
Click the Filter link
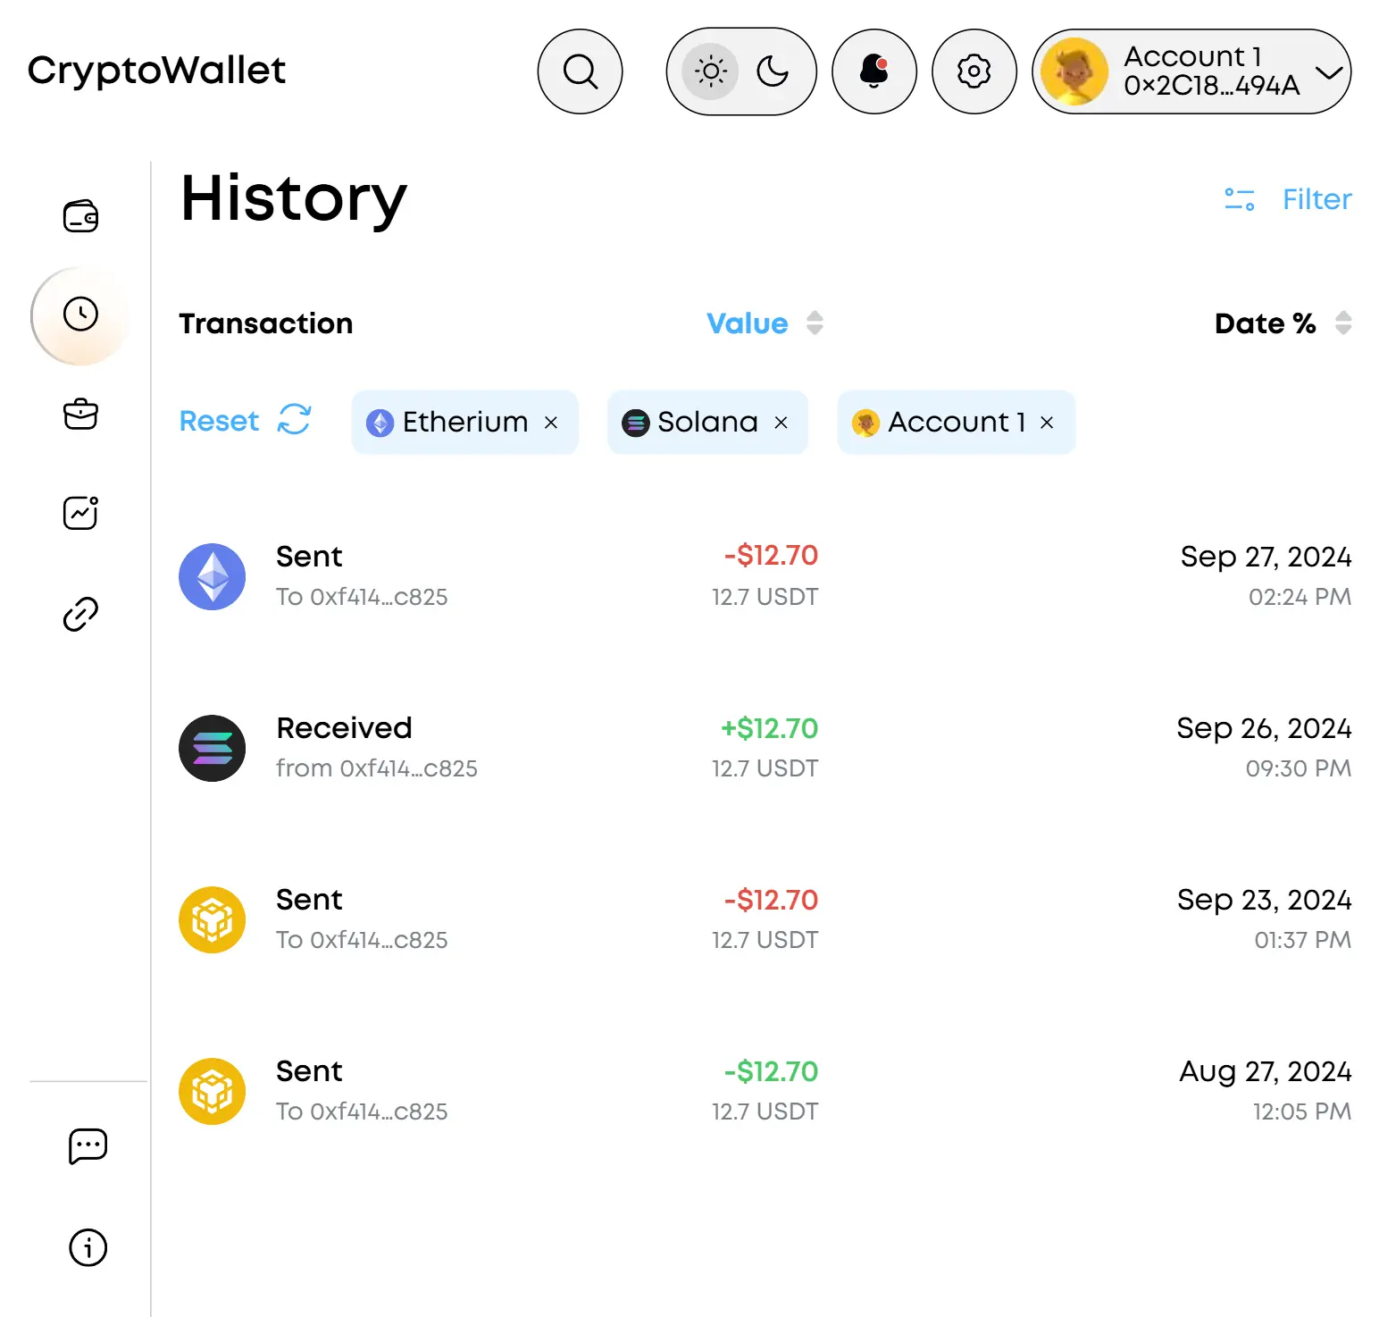(1316, 199)
